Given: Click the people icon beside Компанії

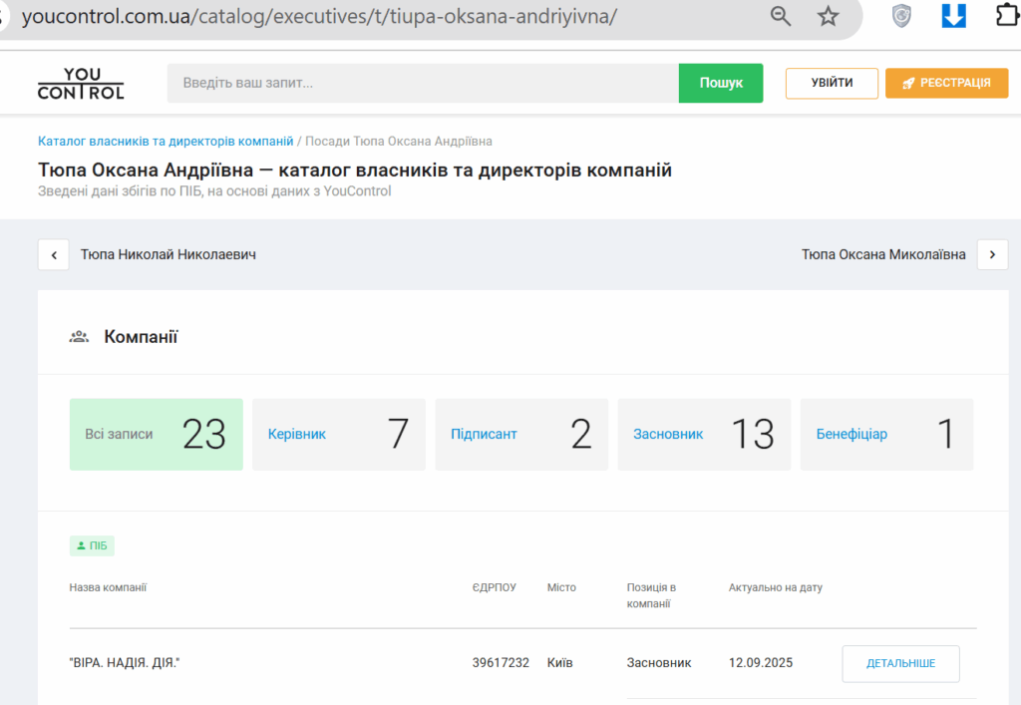Looking at the screenshot, I should pyautogui.click(x=79, y=337).
